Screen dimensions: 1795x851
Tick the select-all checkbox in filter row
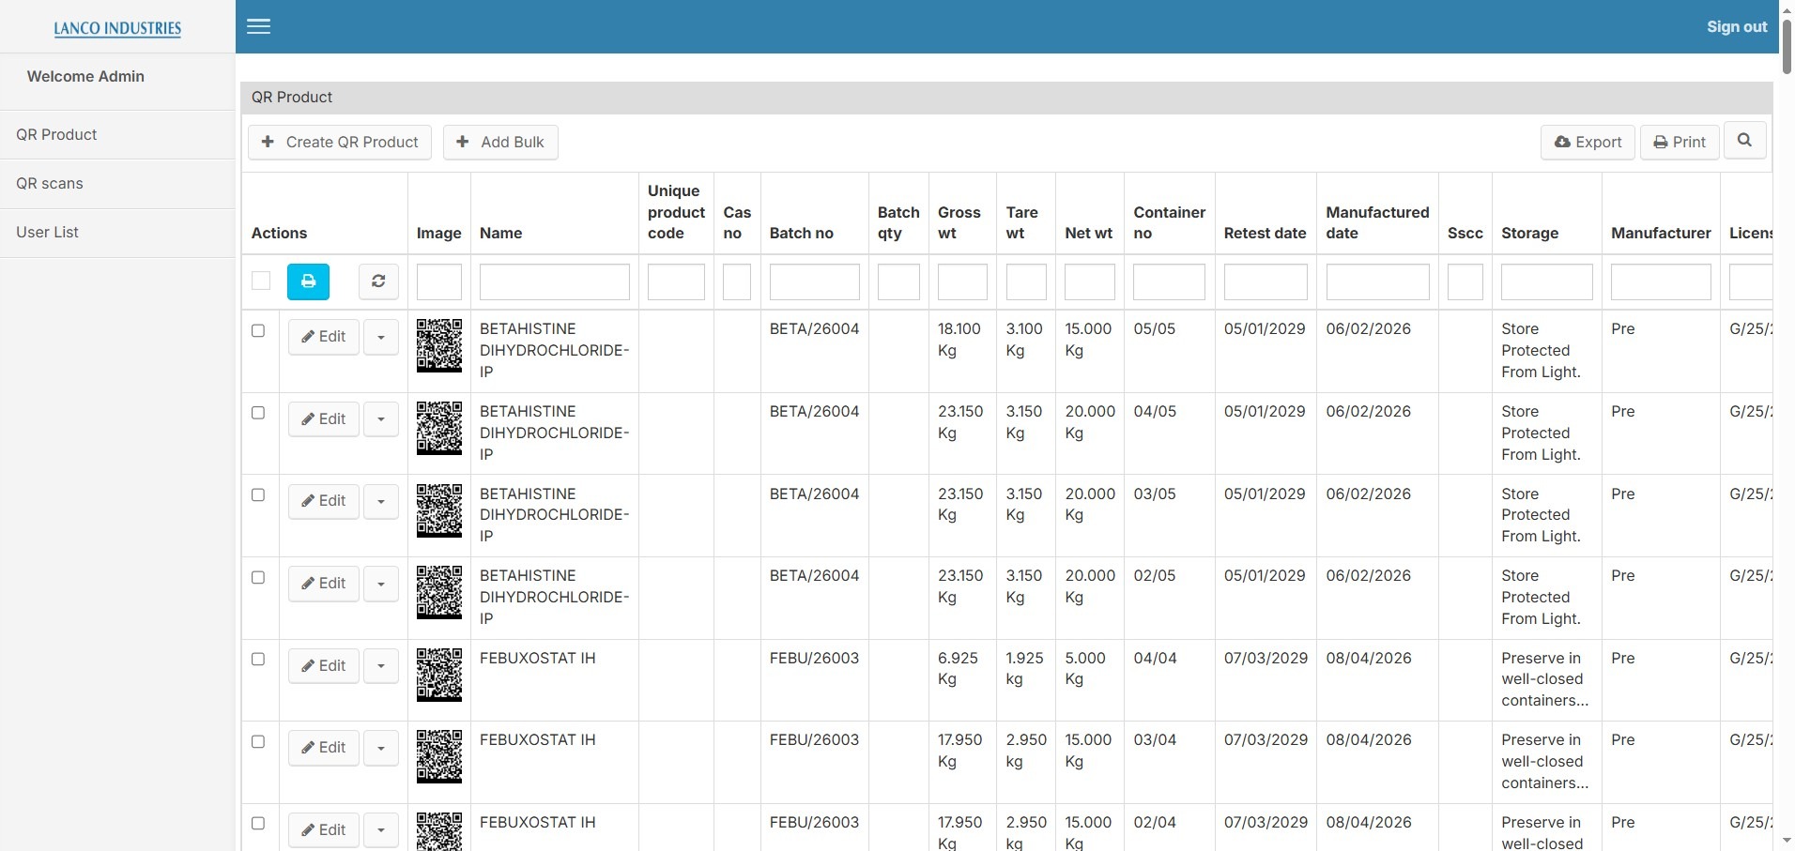pos(261,281)
